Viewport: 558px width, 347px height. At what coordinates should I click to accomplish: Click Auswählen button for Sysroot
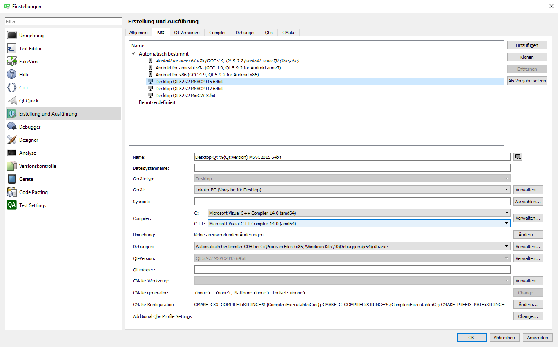pos(528,202)
